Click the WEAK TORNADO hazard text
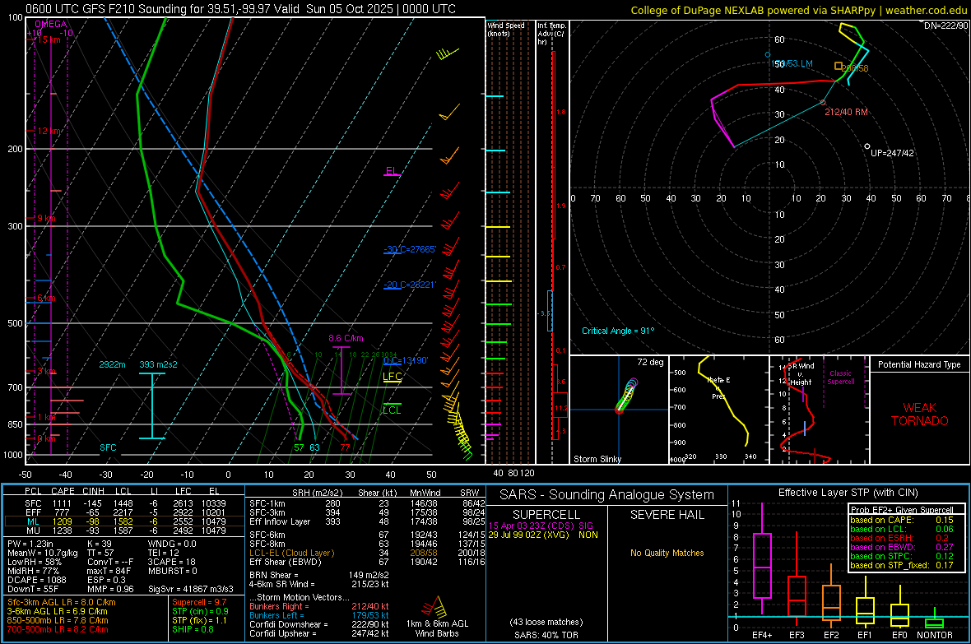The width and height of the screenshot is (971, 644). point(919,415)
